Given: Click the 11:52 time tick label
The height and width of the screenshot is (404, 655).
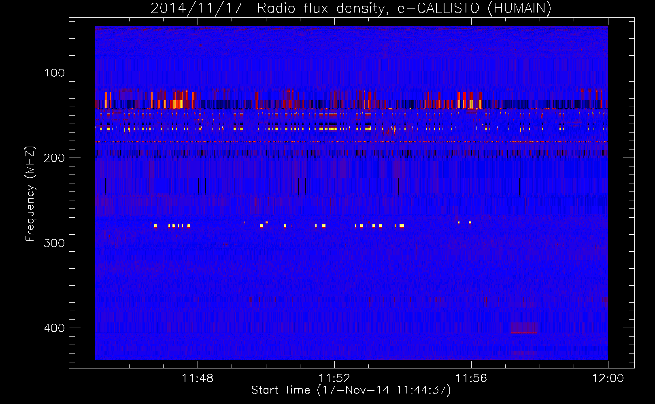Looking at the screenshot, I should click(334, 379).
